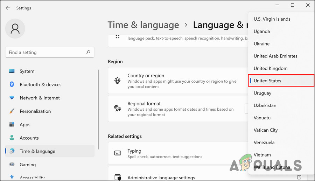Choose Vietnam in region dropdown
Screen dimensions: 315x181
(x=281, y=155)
